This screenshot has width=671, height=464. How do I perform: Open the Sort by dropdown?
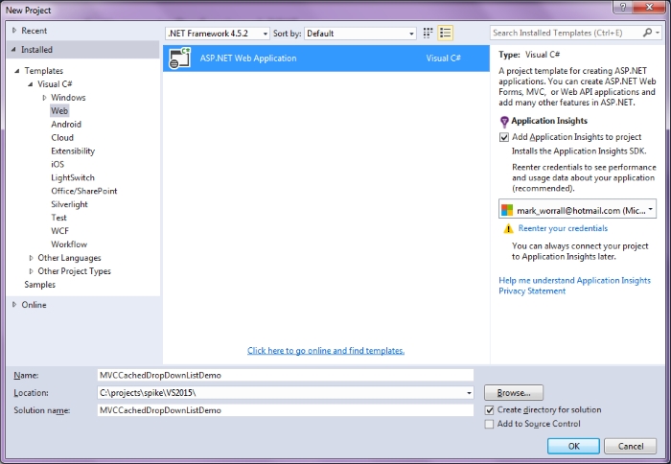360,34
